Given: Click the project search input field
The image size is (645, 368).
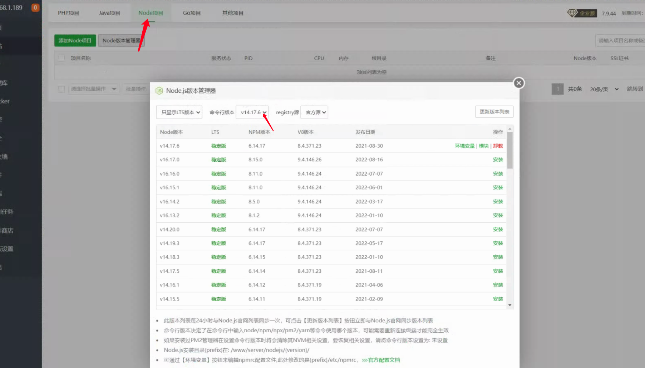Looking at the screenshot, I should click(620, 41).
